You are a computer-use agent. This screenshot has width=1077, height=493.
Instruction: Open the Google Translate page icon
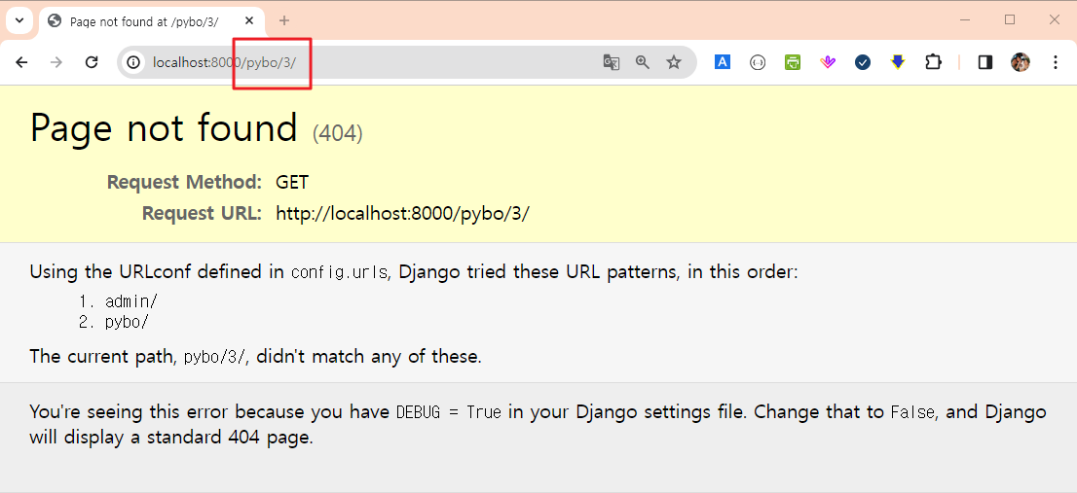coord(612,62)
